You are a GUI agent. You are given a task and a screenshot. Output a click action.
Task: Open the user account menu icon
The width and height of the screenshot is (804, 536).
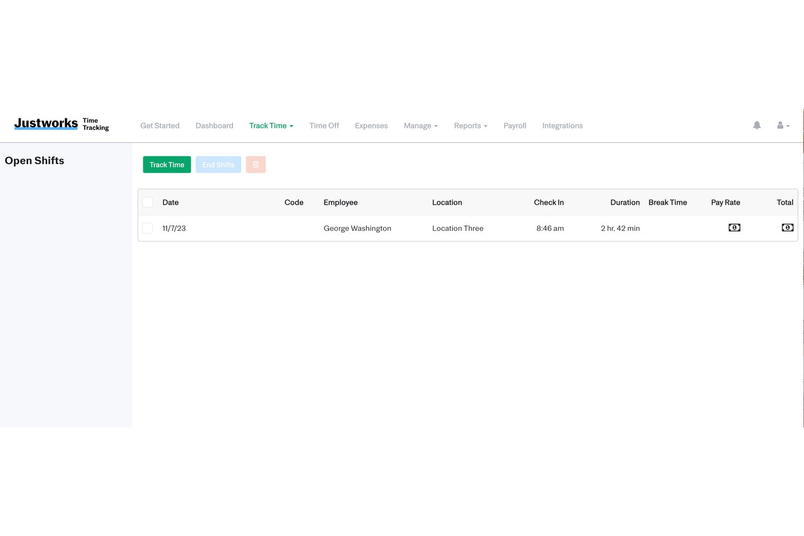(x=783, y=125)
